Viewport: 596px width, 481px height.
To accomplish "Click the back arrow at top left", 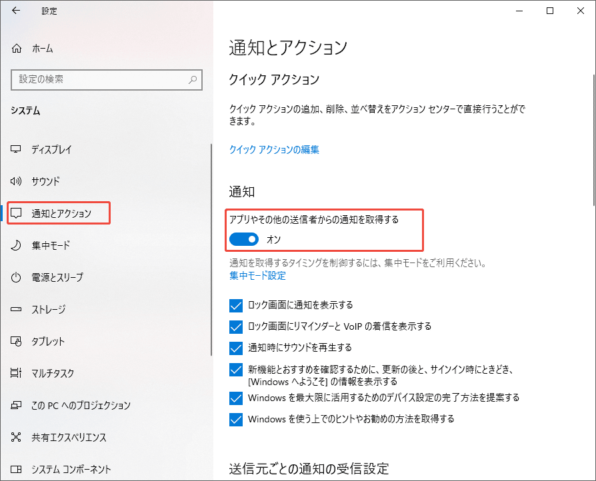I will (16, 11).
